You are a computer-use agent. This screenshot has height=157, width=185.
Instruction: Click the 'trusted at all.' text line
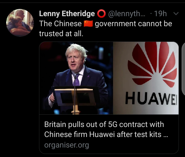click(61, 34)
